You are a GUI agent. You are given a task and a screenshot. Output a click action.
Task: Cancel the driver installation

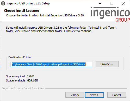tap(117, 95)
